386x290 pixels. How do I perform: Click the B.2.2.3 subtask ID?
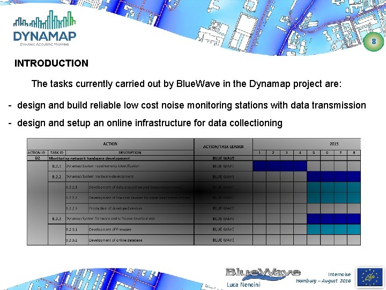pyautogui.click(x=72, y=208)
